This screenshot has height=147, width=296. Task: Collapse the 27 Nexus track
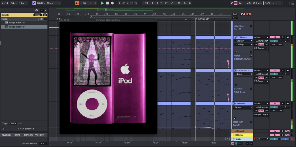tap(235, 37)
